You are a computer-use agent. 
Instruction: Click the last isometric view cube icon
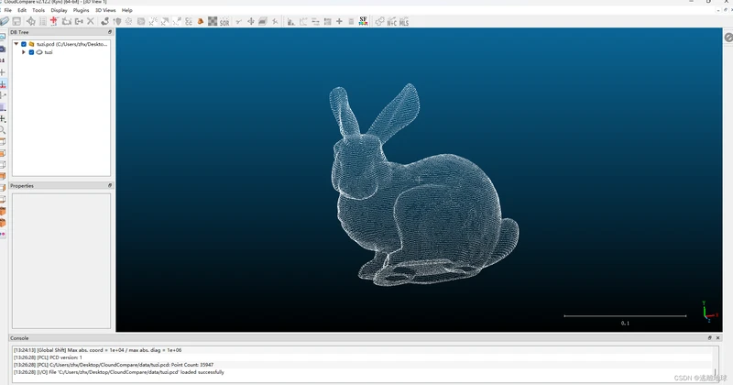3,223
